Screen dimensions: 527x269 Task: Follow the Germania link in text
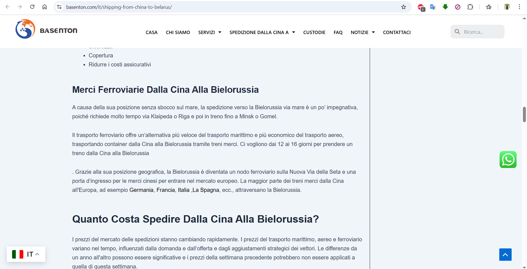pyautogui.click(x=141, y=190)
